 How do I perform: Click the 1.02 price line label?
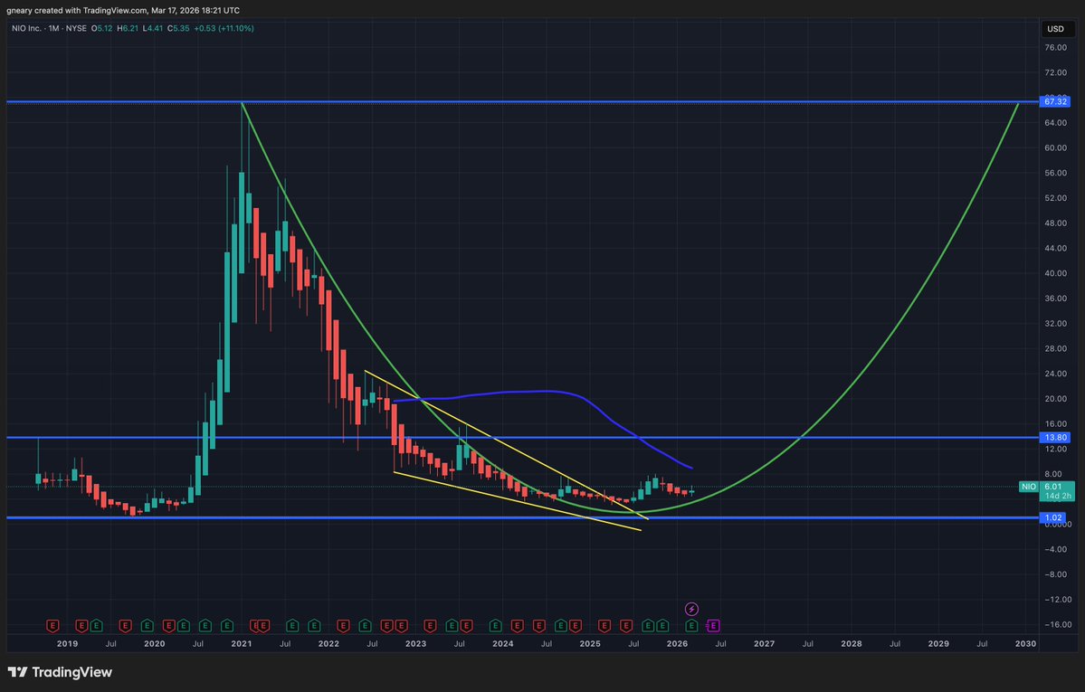[1053, 517]
